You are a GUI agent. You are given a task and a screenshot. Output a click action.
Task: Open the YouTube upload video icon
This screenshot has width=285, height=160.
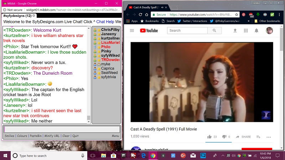[x=235, y=31]
